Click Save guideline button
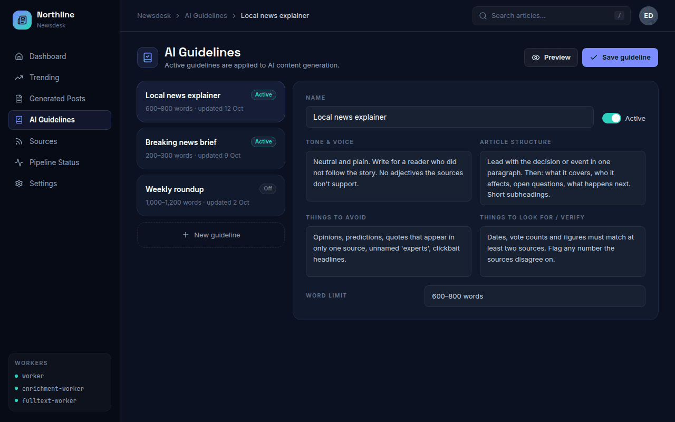 [620, 57]
